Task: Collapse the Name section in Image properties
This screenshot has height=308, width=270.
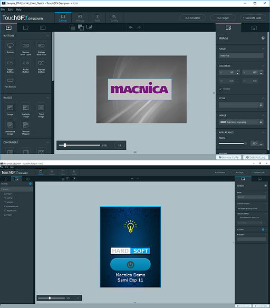Action: coord(263,49)
